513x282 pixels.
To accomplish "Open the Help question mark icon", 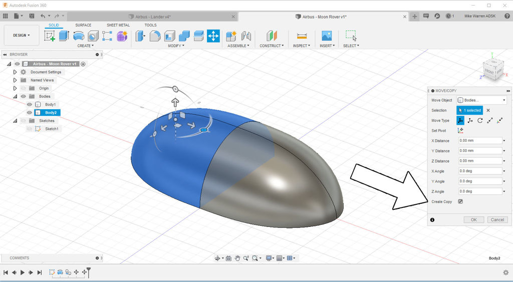I will point(507,16).
